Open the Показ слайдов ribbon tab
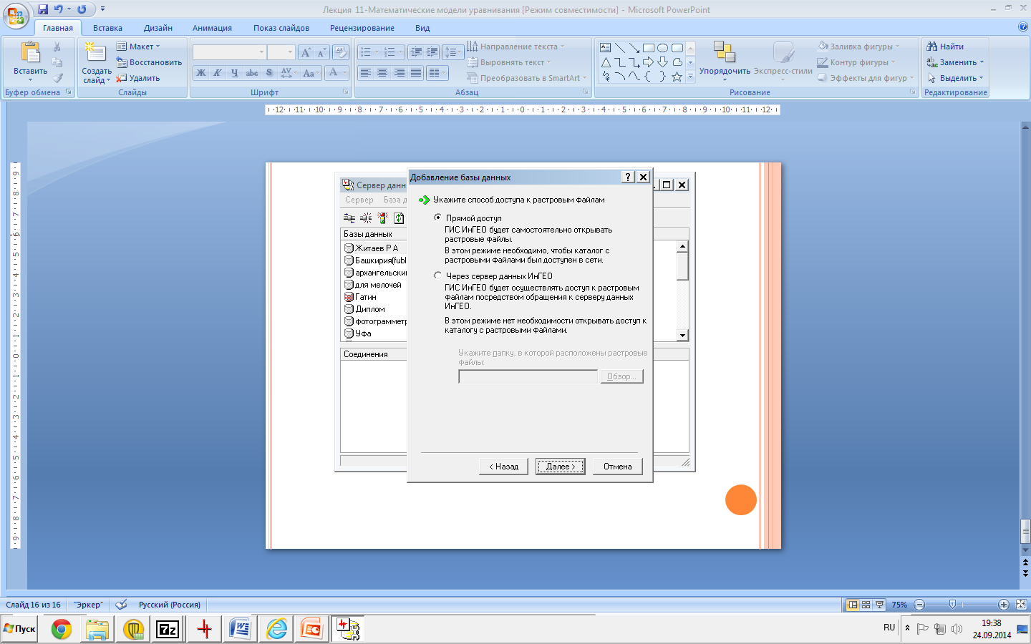Image resolution: width=1031 pixels, height=644 pixels. point(281,28)
